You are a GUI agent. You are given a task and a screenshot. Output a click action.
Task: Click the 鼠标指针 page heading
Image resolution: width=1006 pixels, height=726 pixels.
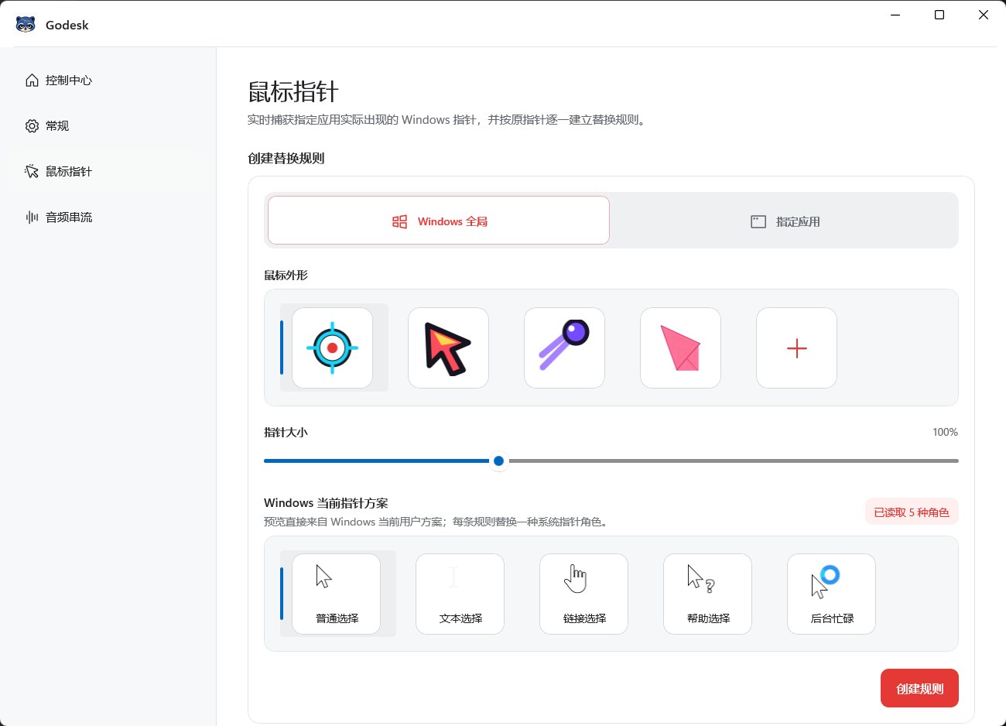(293, 92)
